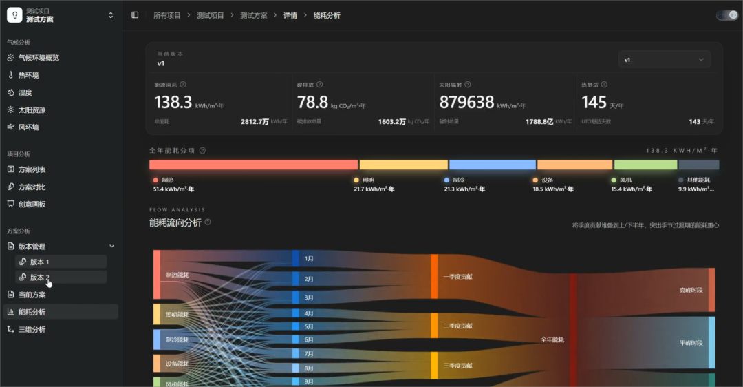Click help icon next to 能耗流向分析
This screenshot has width=743, height=387.
[x=208, y=222]
